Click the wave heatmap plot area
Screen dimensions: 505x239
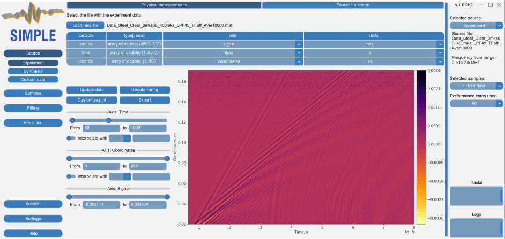tap(301, 147)
